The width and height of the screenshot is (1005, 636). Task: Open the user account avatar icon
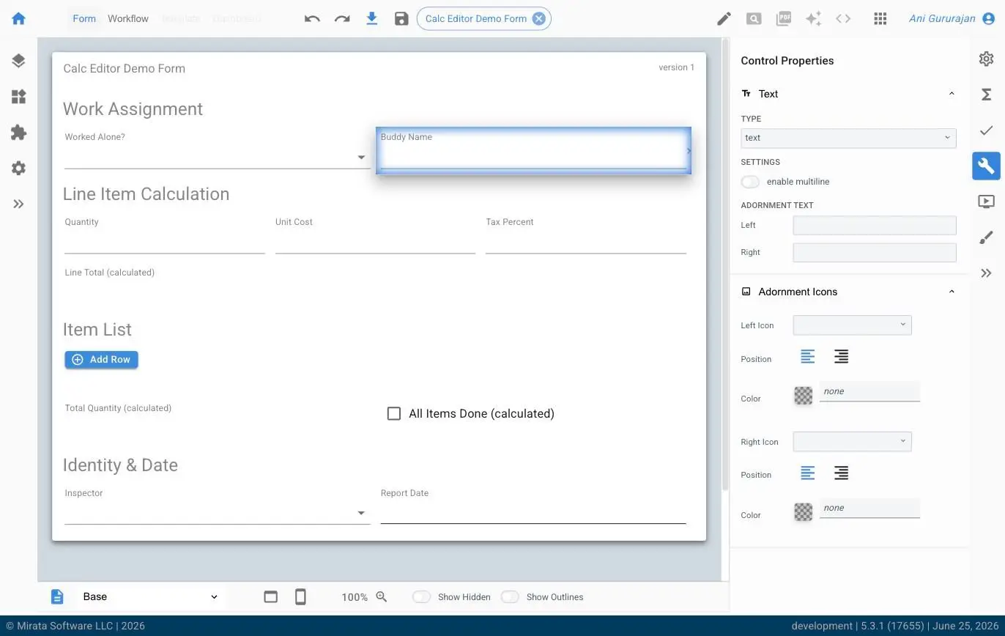(x=990, y=18)
